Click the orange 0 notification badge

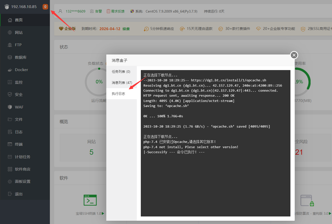pos(45,7)
